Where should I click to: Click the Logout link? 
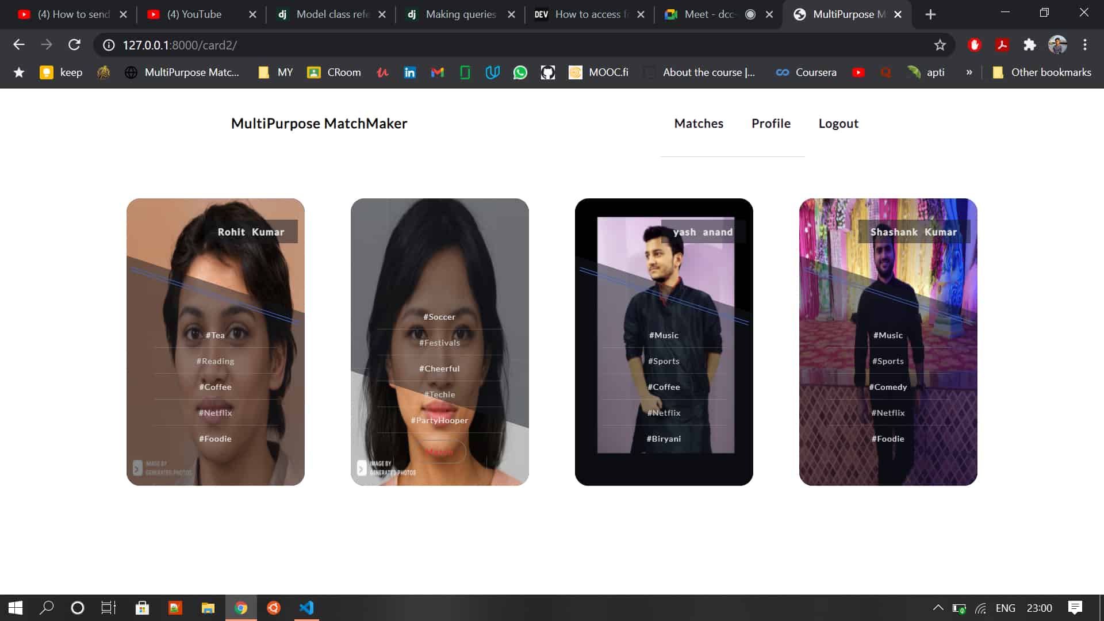click(838, 124)
